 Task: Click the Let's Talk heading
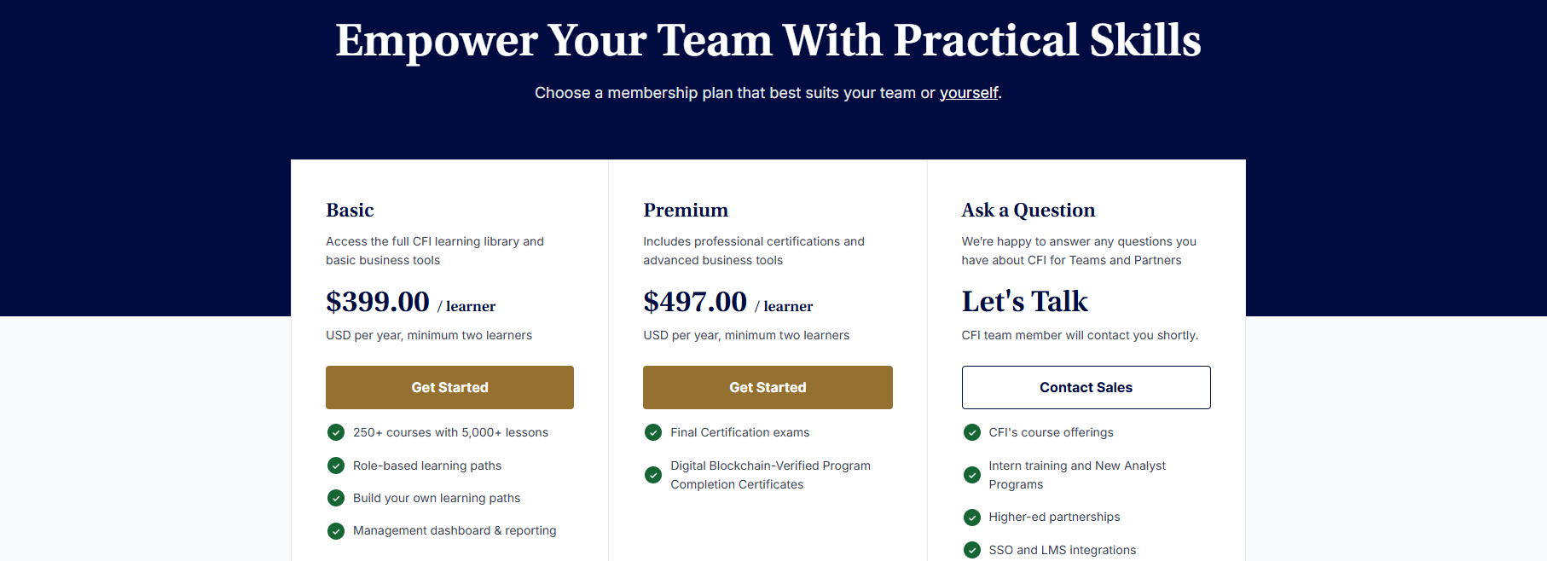(1024, 301)
